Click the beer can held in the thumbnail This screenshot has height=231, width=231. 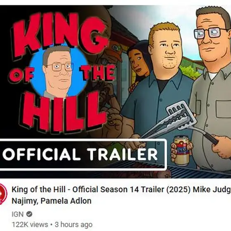pyautogui.click(x=181, y=151)
